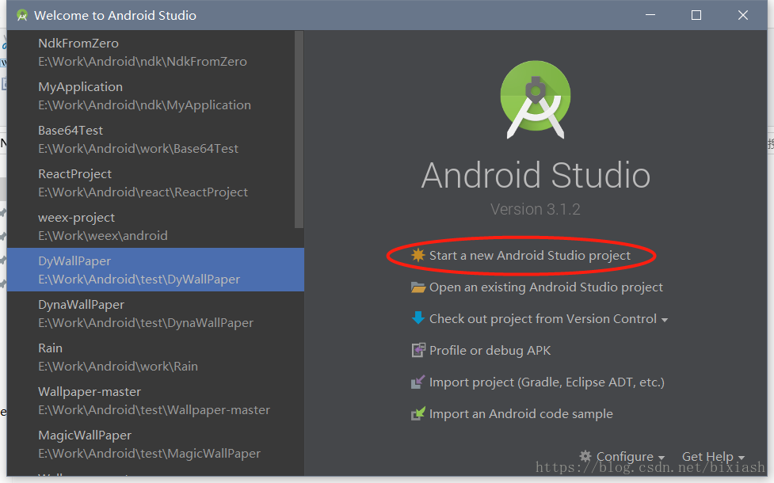Open the Configure dropdown menu
The width and height of the screenshot is (774, 483).
click(631, 457)
